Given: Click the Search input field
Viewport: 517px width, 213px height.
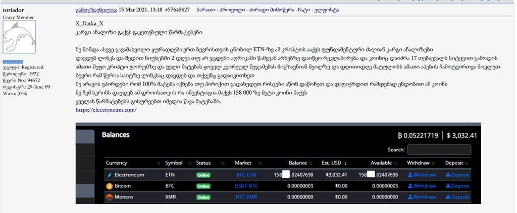Looking at the screenshot, I should (439, 150).
